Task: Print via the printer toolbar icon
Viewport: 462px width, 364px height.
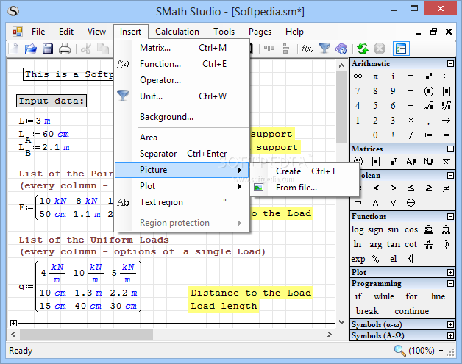Action: click(x=65, y=49)
